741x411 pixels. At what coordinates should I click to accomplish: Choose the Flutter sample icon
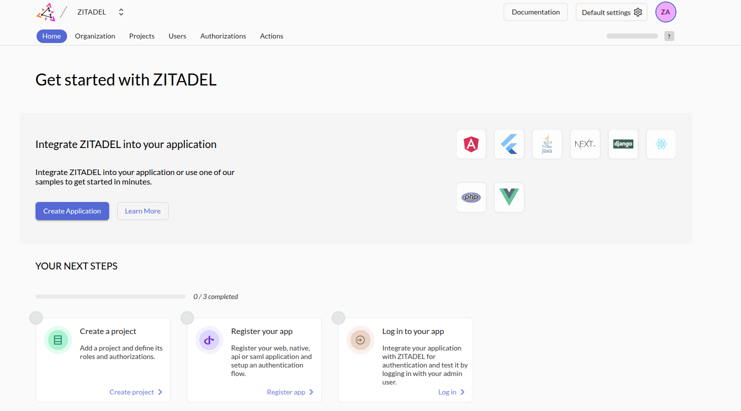pyautogui.click(x=509, y=144)
